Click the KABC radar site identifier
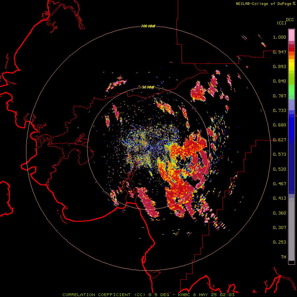This screenshot has width=297, height=297. (x=185, y=295)
